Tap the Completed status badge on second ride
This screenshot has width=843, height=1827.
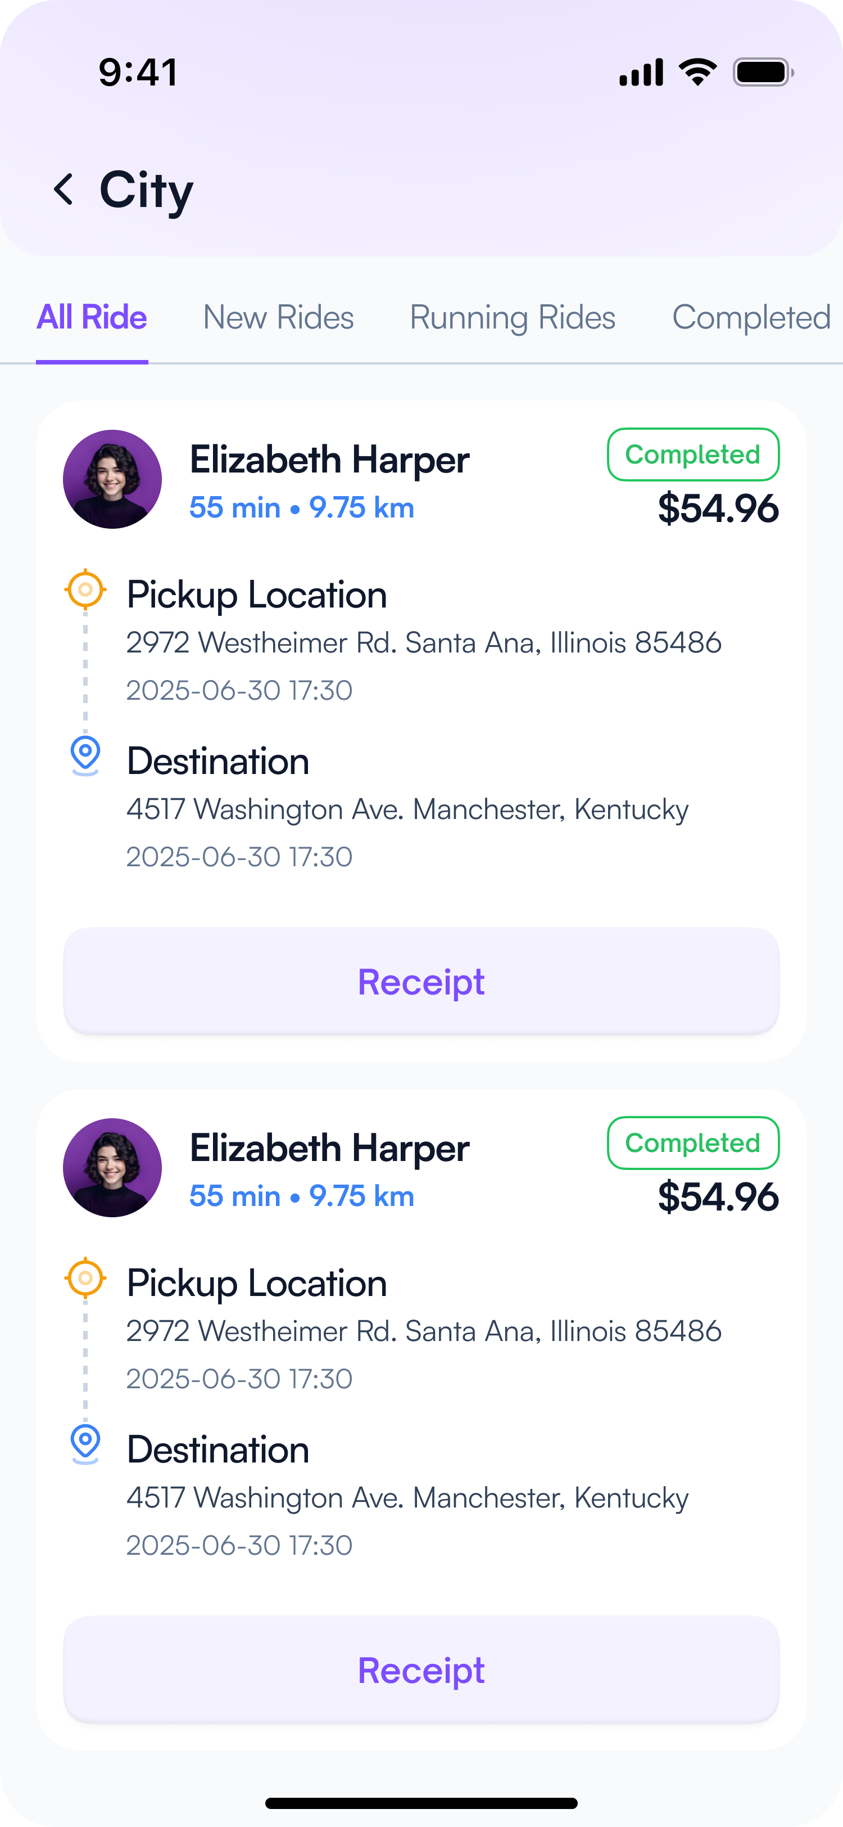click(693, 1144)
